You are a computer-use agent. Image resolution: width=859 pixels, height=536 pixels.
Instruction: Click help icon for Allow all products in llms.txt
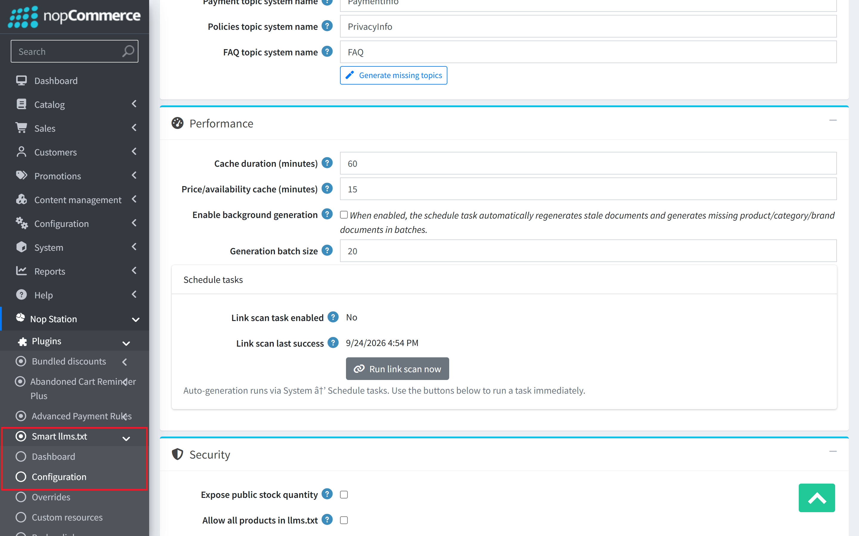click(x=327, y=519)
